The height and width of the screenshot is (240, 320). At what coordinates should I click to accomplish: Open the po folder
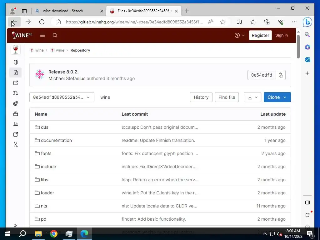[x=40, y=219]
